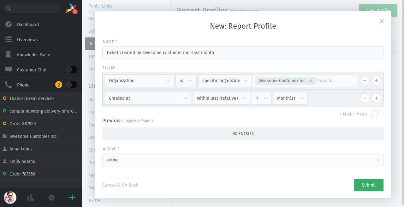Click the green plus new-item icon
Viewport: 404px width, 207px height.
(72, 198)
